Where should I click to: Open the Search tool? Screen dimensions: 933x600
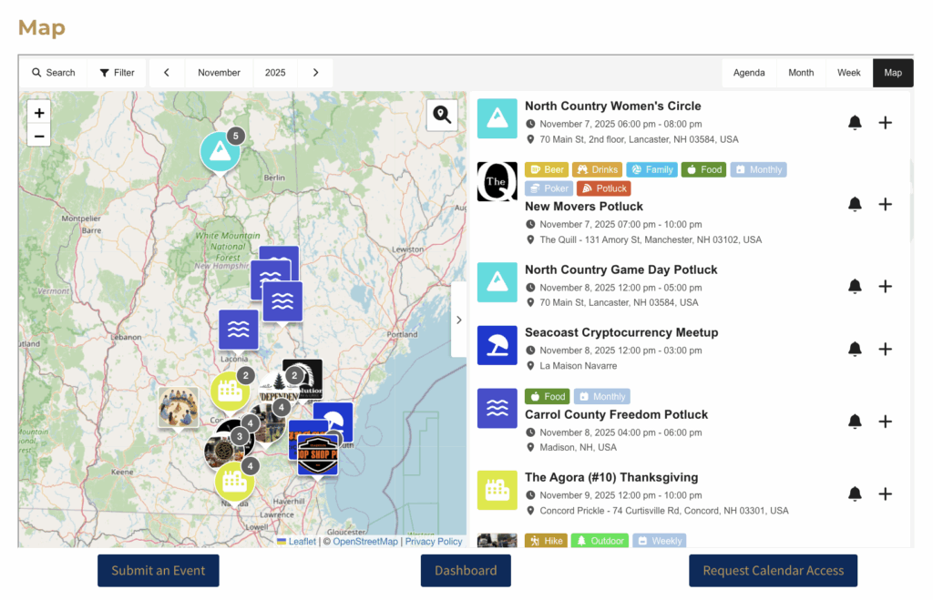click(54, 73)
